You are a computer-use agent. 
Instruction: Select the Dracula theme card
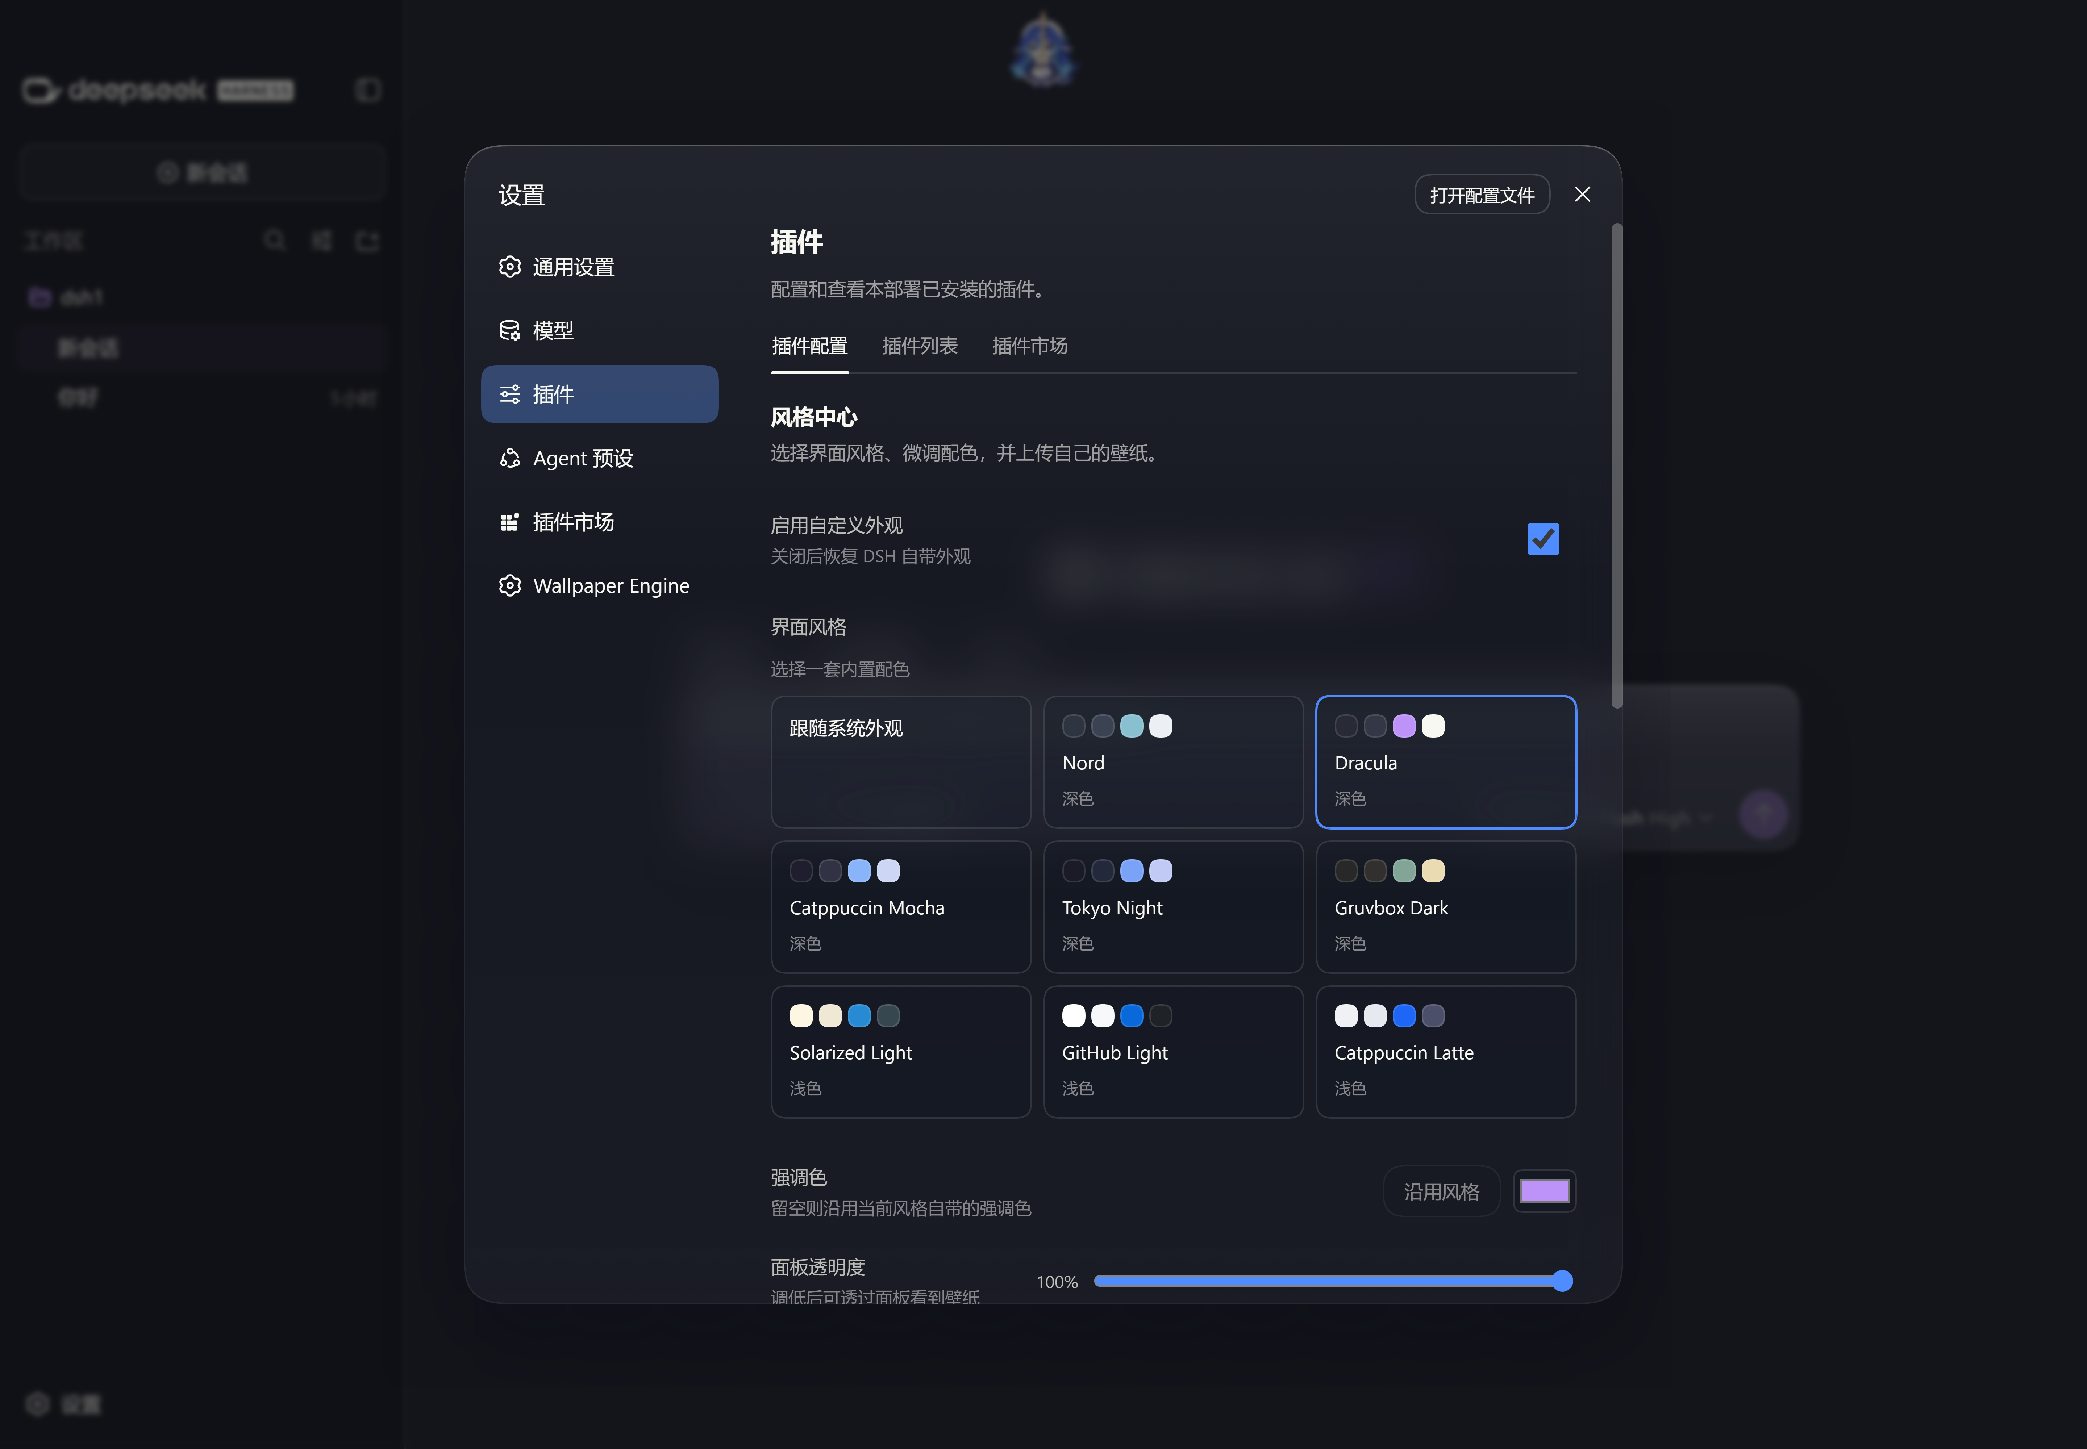(1446, 762)
